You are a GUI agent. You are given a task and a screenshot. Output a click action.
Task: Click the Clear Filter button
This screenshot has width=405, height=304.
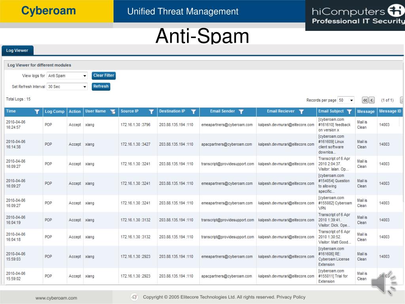tap(104, 76)
